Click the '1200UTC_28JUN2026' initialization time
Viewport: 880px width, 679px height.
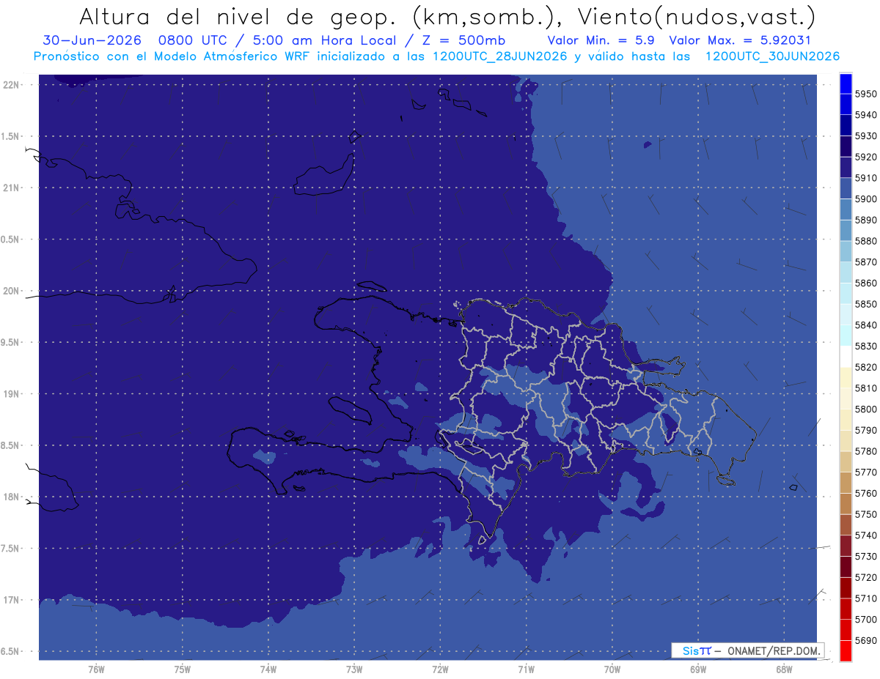pos(499,56)
